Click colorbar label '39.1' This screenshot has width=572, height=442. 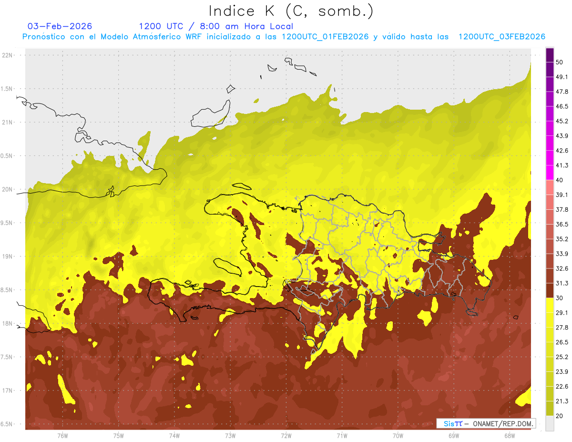[x=562, y=195]
